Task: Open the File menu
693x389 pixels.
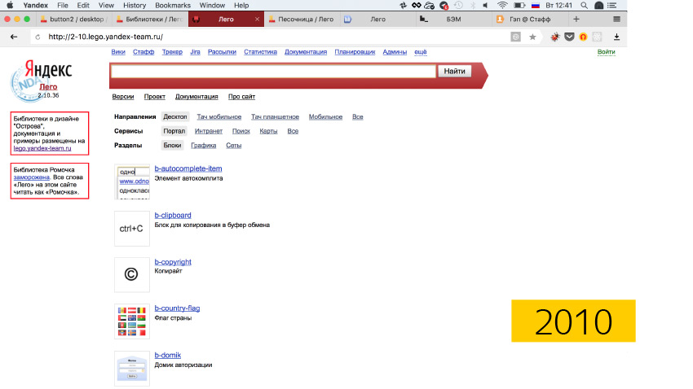Action: 63,6
